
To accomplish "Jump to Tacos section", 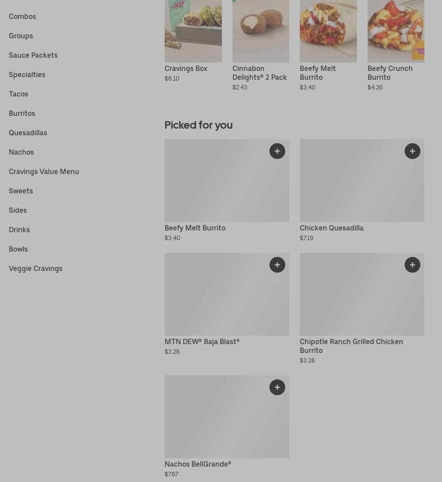I will (18, 94).
